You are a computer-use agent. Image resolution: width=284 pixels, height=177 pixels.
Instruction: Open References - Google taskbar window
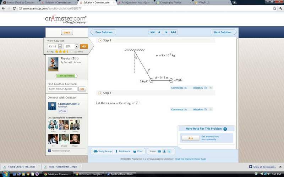pos(88,174)
